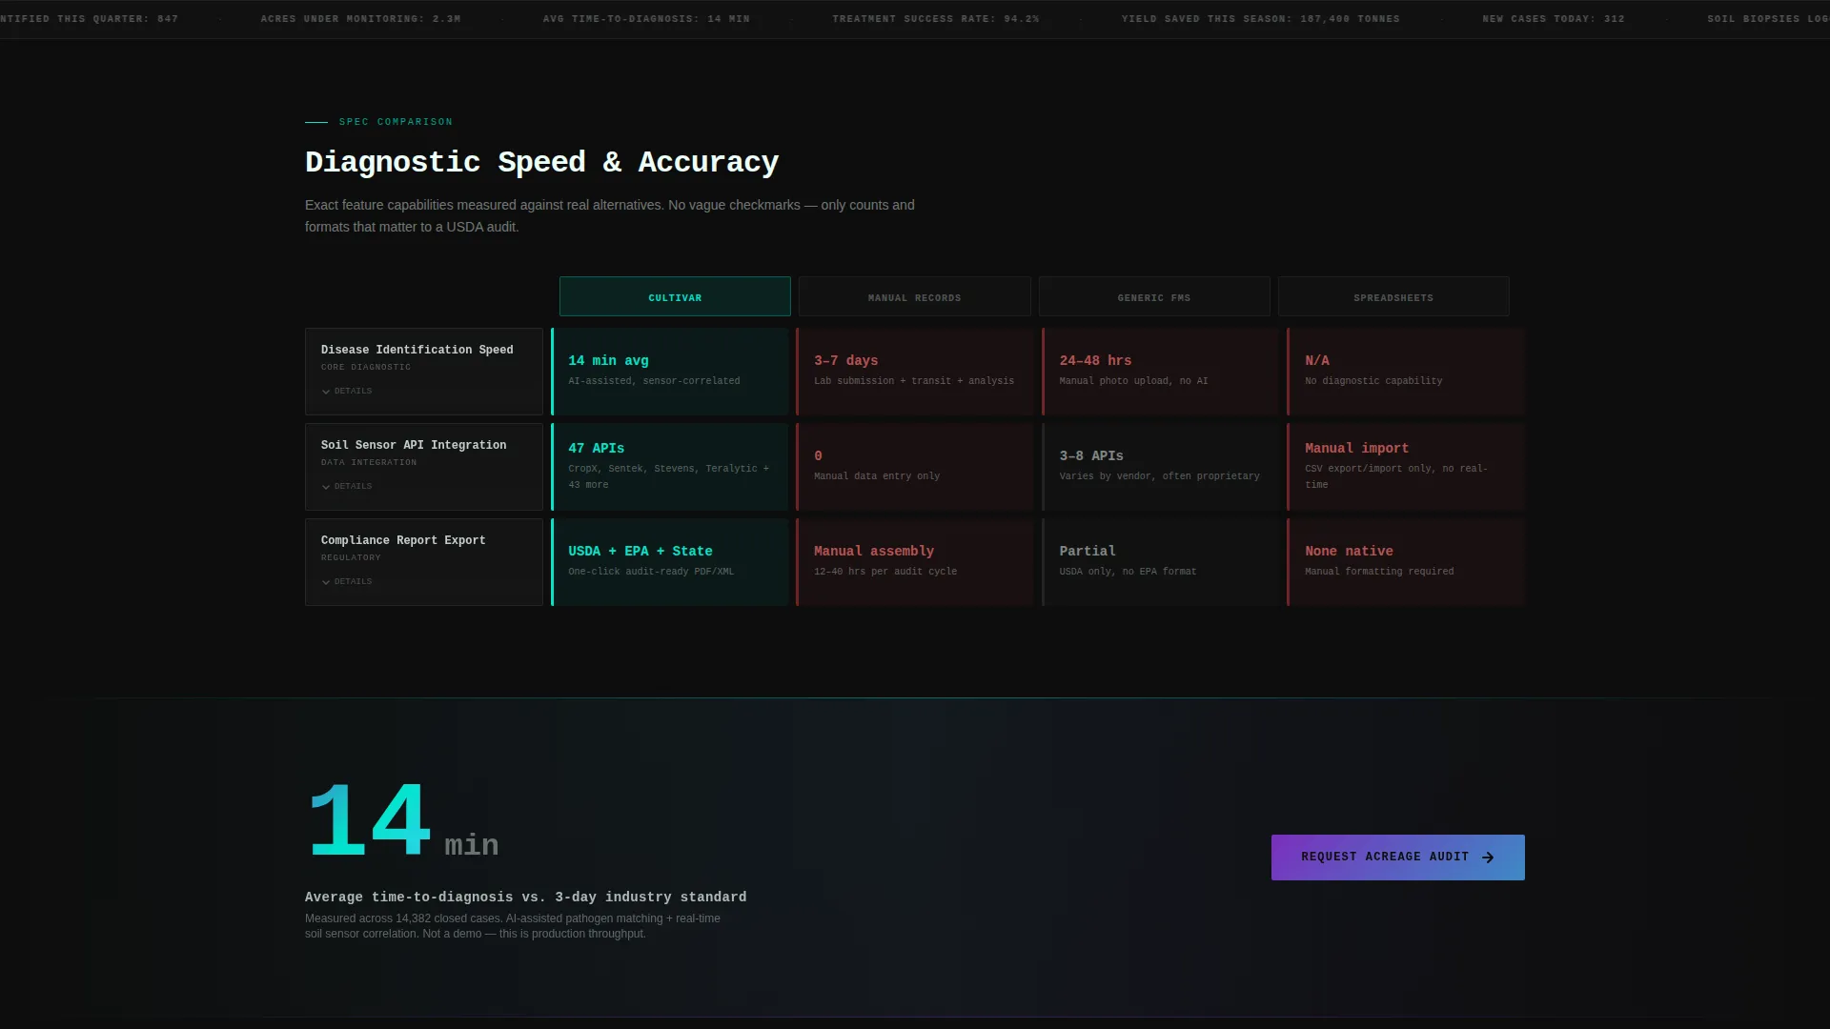This screenshot has width=1830, height=1029.
Task: Click the 24–48 hrs Generic FMS cell
Action: pos(1161,372)
